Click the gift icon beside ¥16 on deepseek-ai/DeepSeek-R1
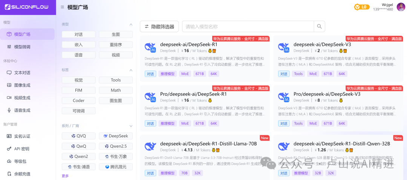 [x=214, y=51]
